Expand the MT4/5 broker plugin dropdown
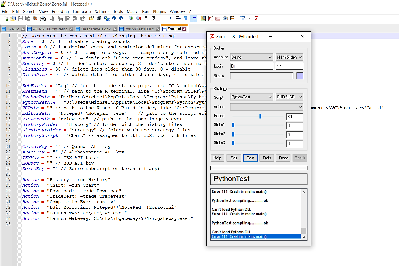The height and width of the screenshot is (266, 399). 289,57
